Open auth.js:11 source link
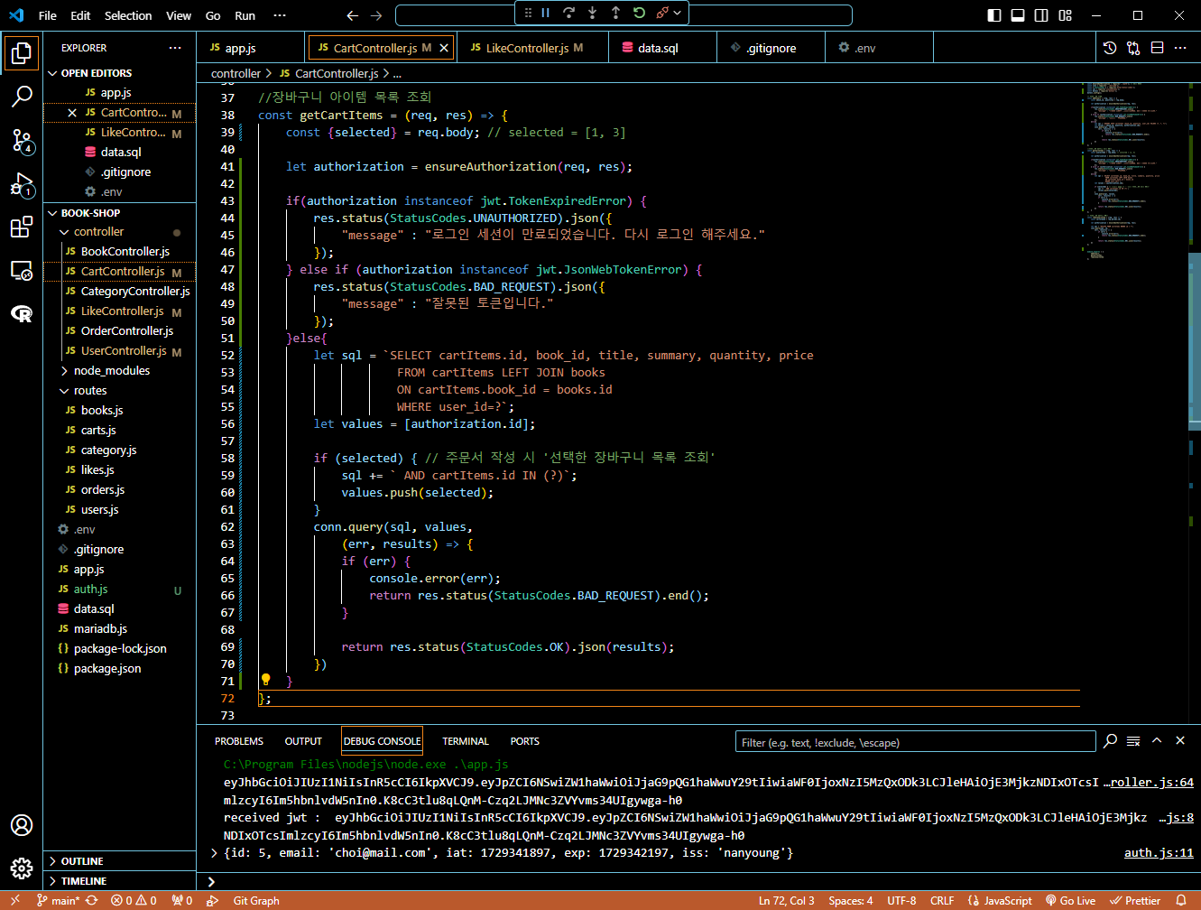Screen dimensions: 1201x910 point(1159,853)
